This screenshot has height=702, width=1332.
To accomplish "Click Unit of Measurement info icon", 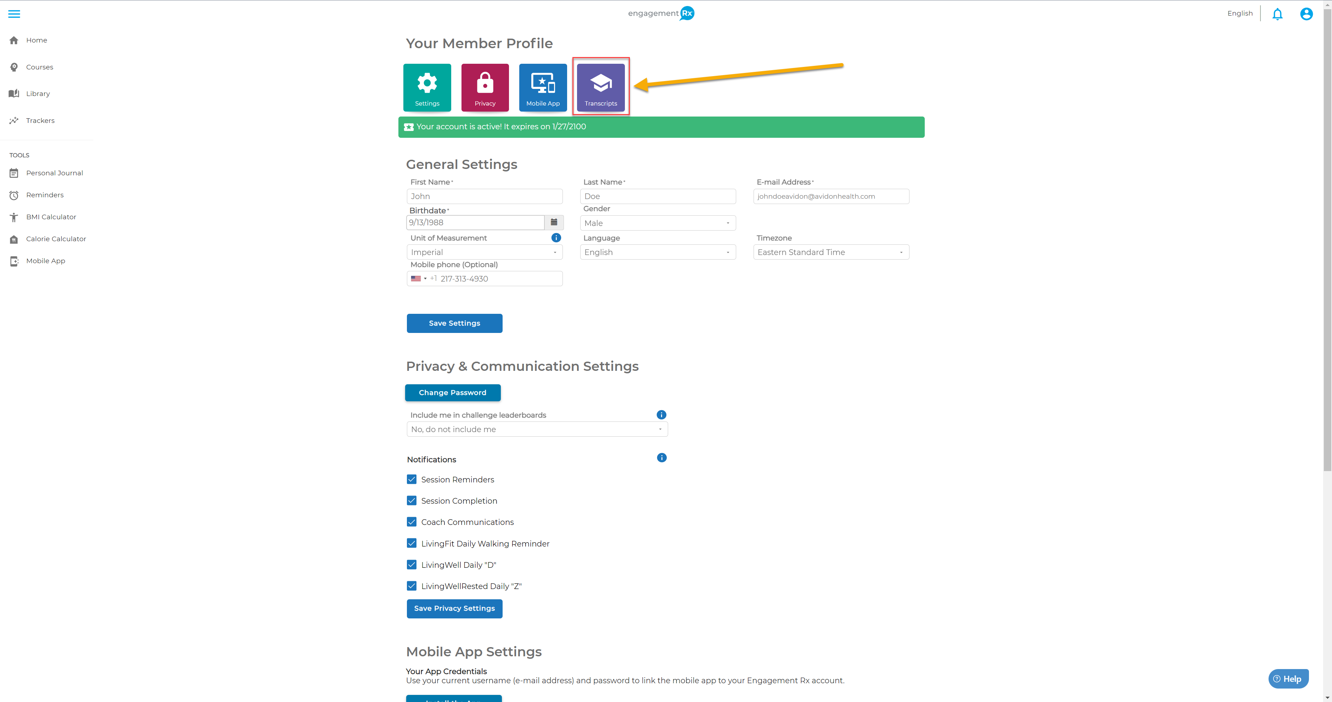I will pos(556,238).
